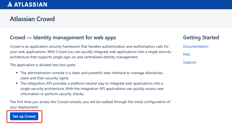The height and width of the screenshot is (126, 232).
Task: Click the bullet about the integration API
Action: click(x=92, y=89)
